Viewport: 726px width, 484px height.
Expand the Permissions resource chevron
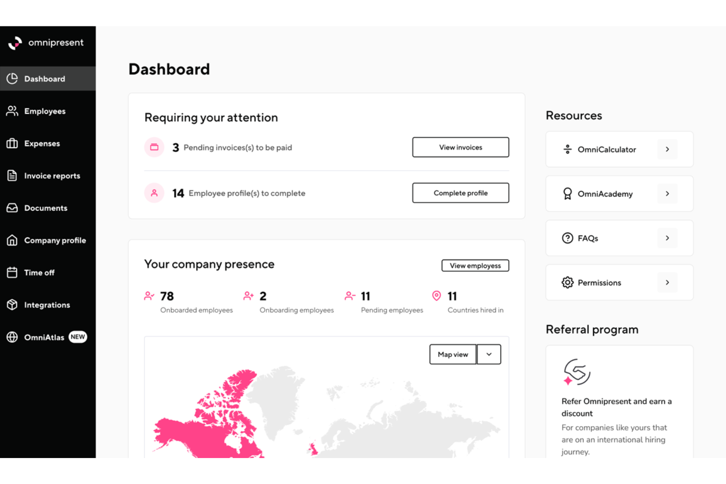pyautogui.click(x=667, y=282)
